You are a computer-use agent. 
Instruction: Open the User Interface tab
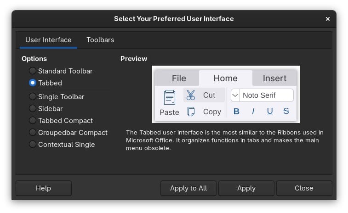[48, 40]
